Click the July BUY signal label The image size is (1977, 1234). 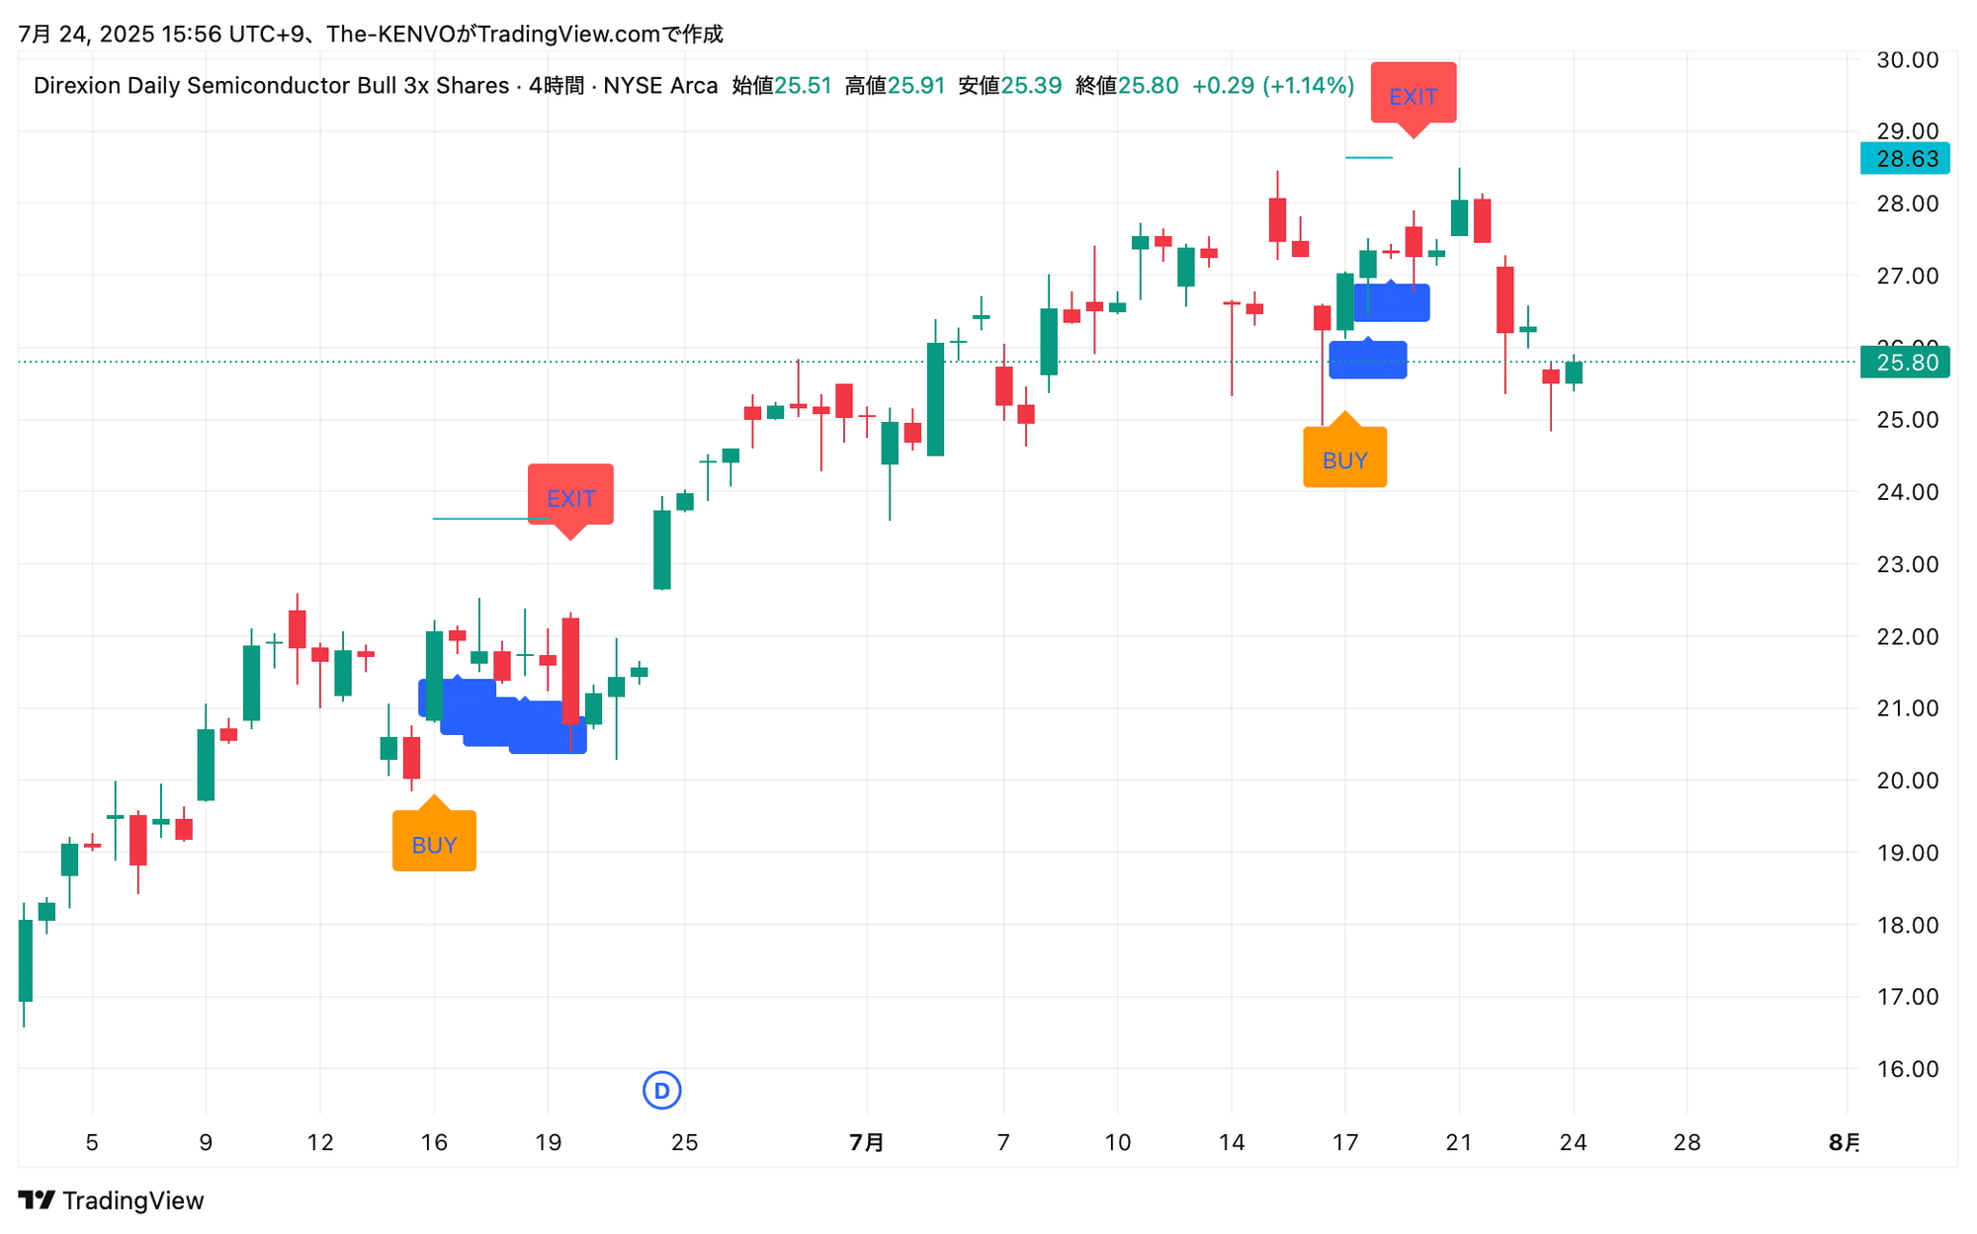[1344, 457]
